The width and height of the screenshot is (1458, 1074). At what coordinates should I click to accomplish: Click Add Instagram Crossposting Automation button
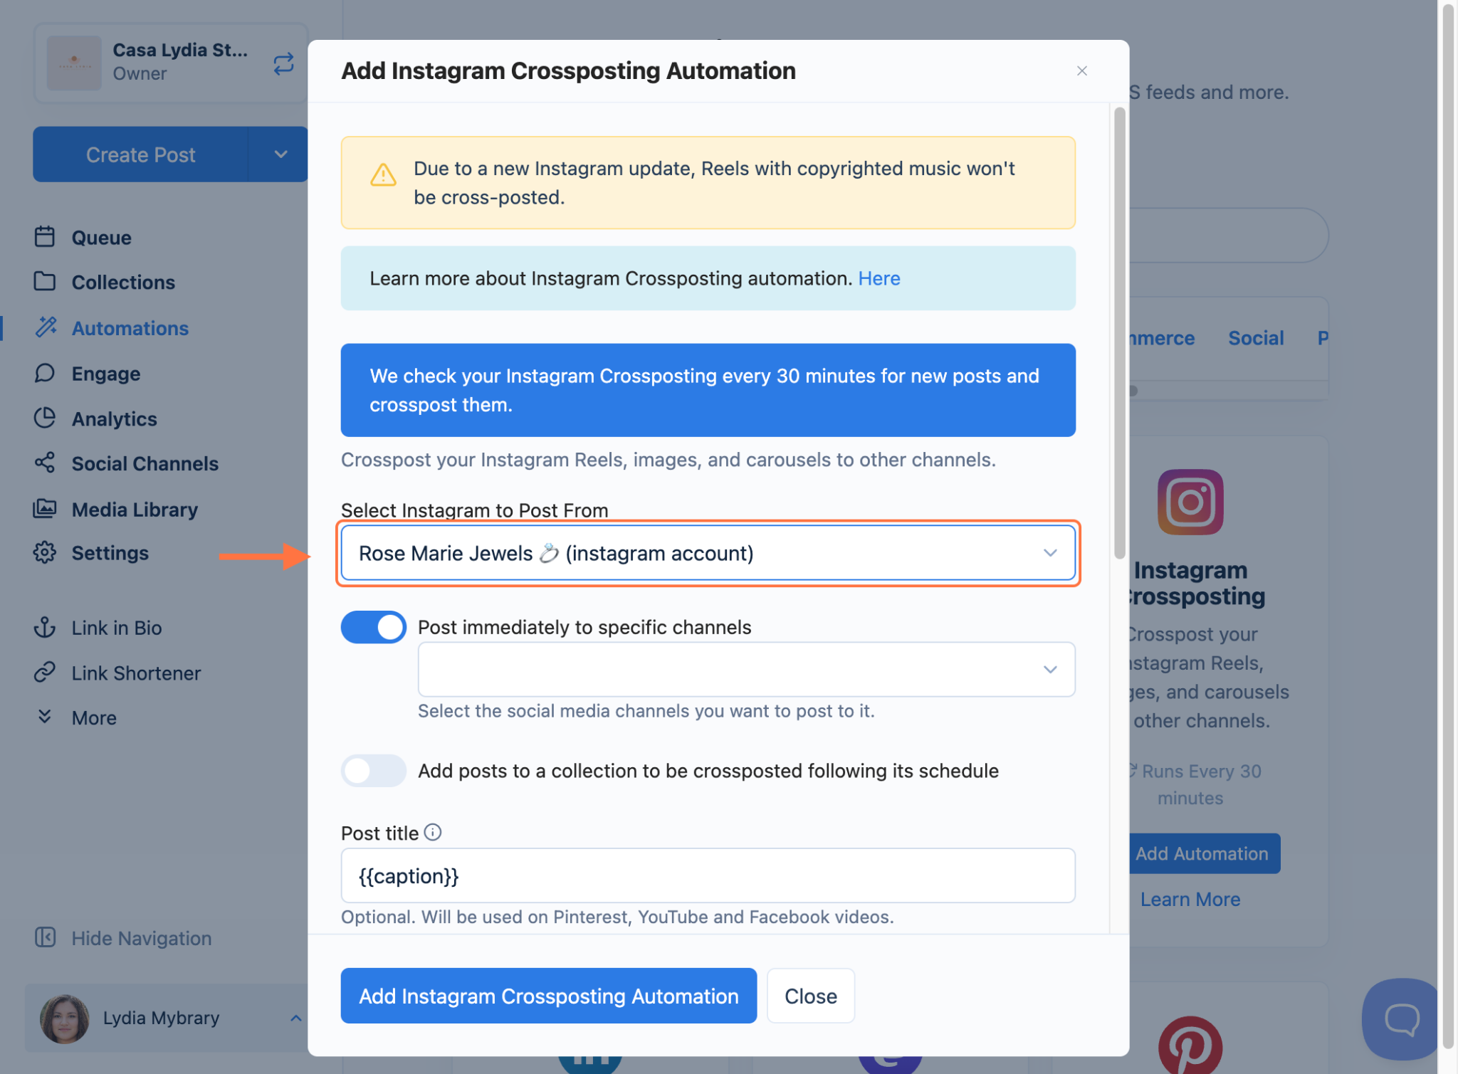[548, 996]
